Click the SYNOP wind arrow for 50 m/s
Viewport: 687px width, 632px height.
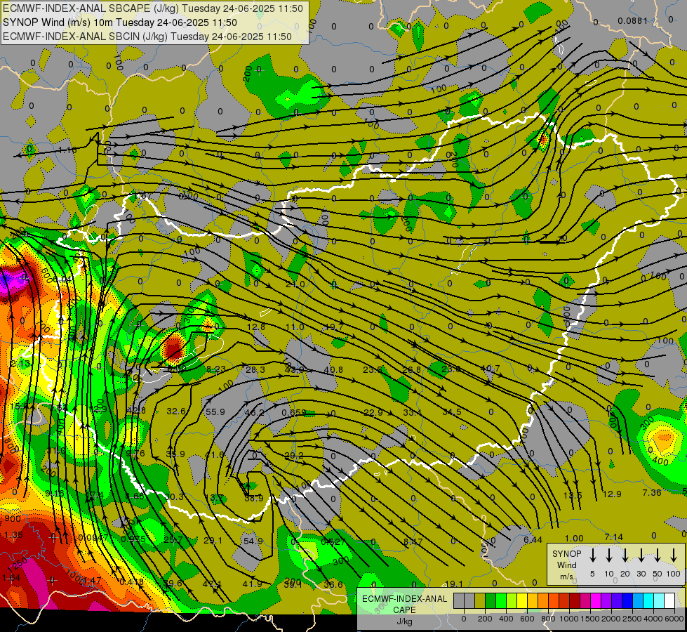click(x=658, y=555)
